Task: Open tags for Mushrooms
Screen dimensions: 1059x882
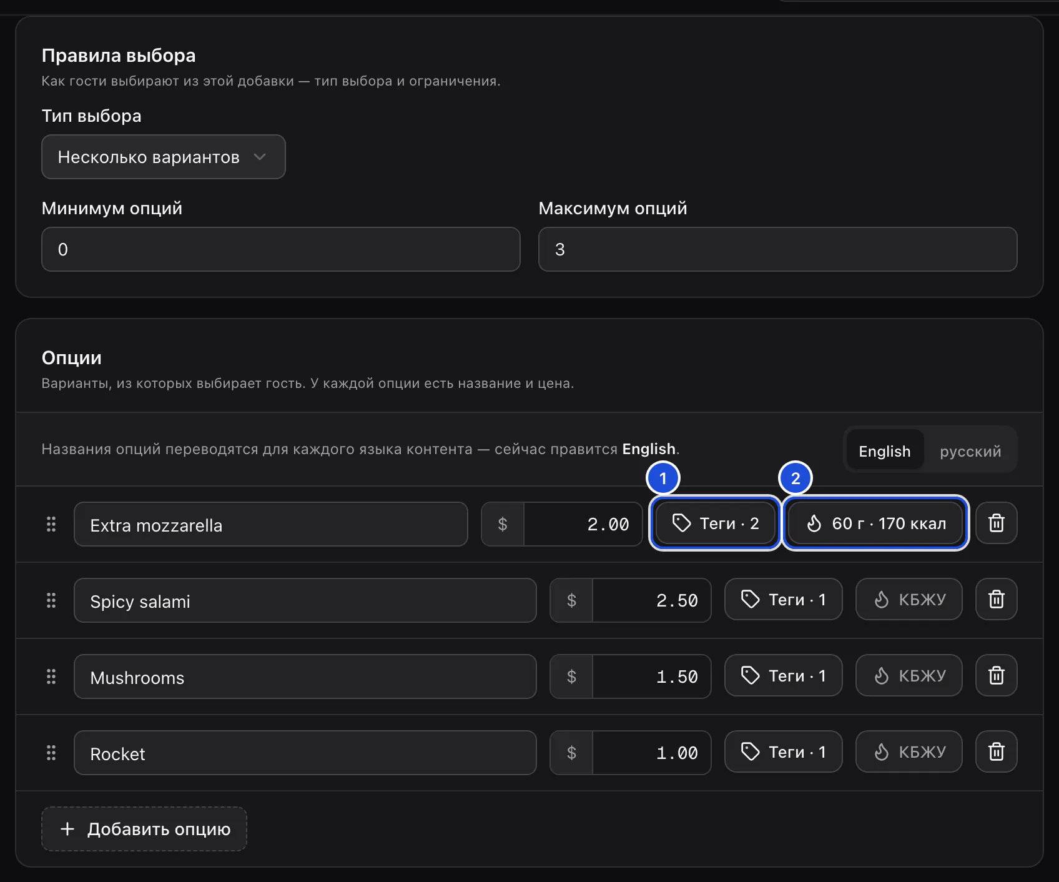Action: 784,676
